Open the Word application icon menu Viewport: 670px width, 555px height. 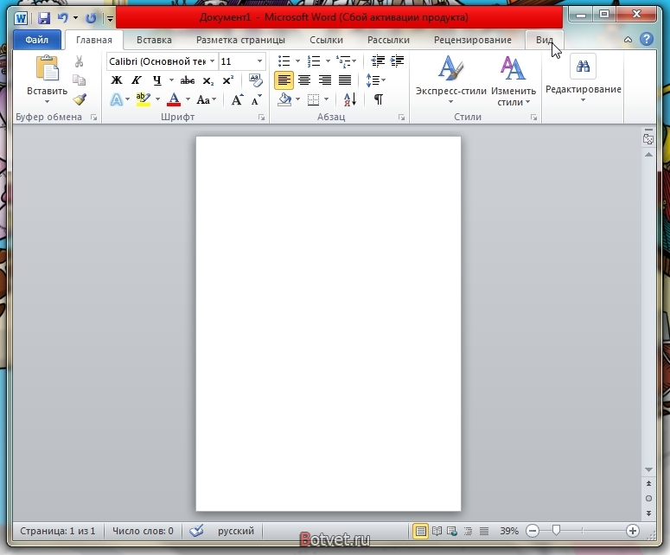(x=21, y=18)
